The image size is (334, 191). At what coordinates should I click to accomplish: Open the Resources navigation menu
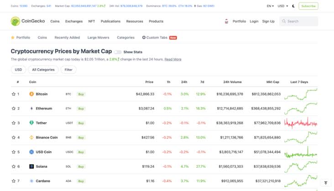pos(135,21)
